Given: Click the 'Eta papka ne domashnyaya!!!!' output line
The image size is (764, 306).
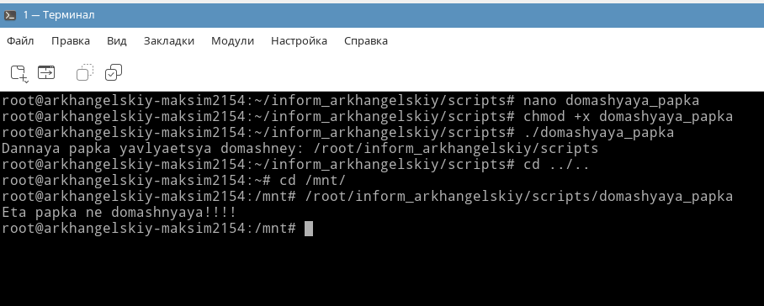Looking at the screenshot, I should click(119, 213).
